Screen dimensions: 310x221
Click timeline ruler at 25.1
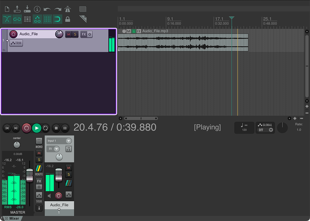pos(267,19)
